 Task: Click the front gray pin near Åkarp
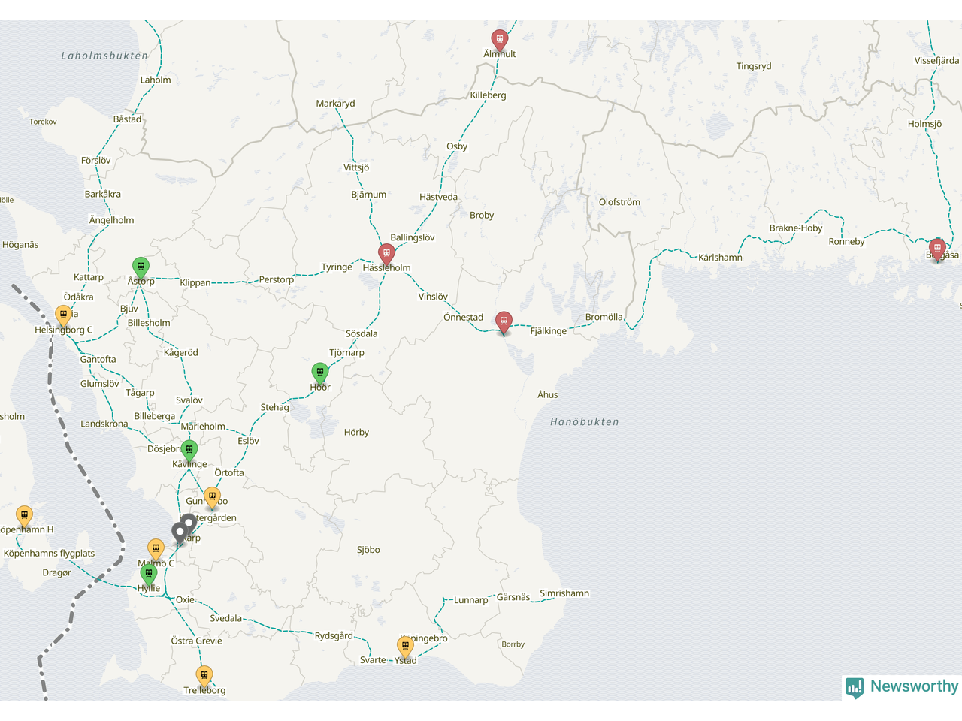click(180, 533)
